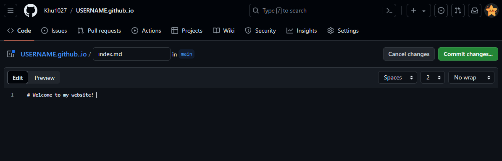Open the command palette icon
The height and width of the screenshot is (161, 502).
[389, 10]
